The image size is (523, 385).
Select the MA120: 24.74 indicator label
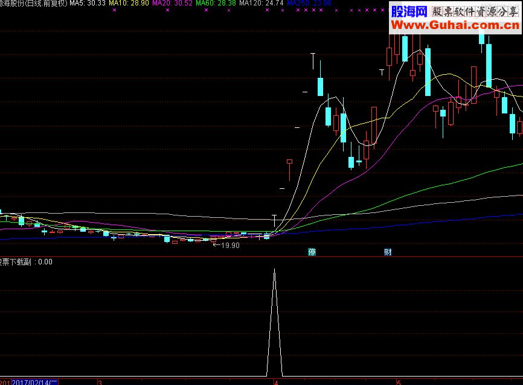tap(261, 4)
